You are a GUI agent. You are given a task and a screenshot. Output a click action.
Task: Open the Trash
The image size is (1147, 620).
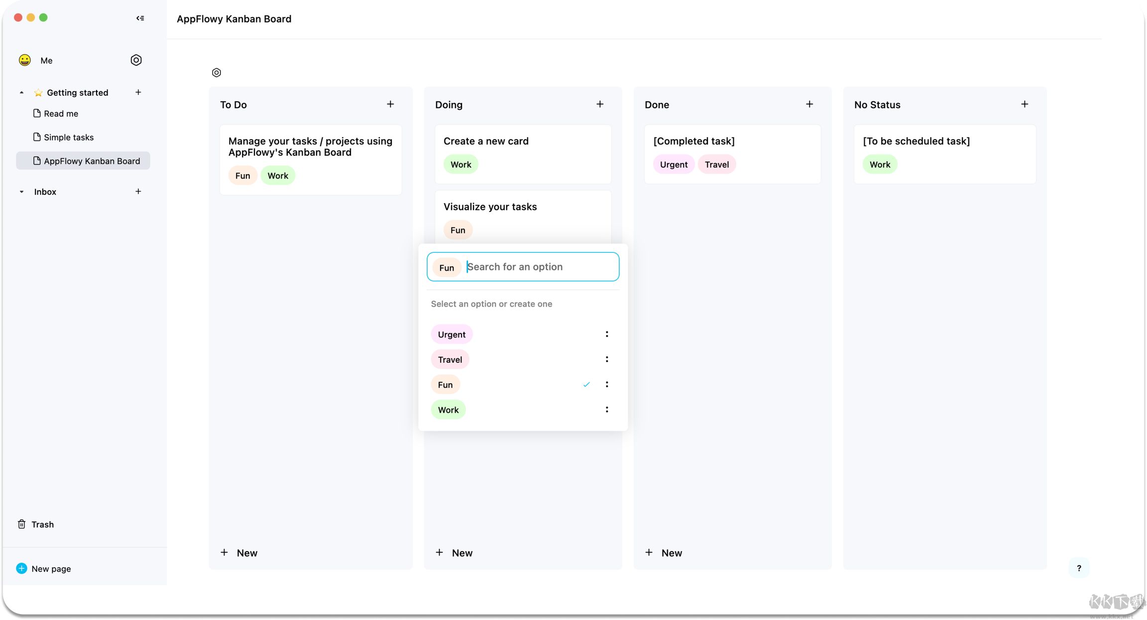click(x=42, y=524)
